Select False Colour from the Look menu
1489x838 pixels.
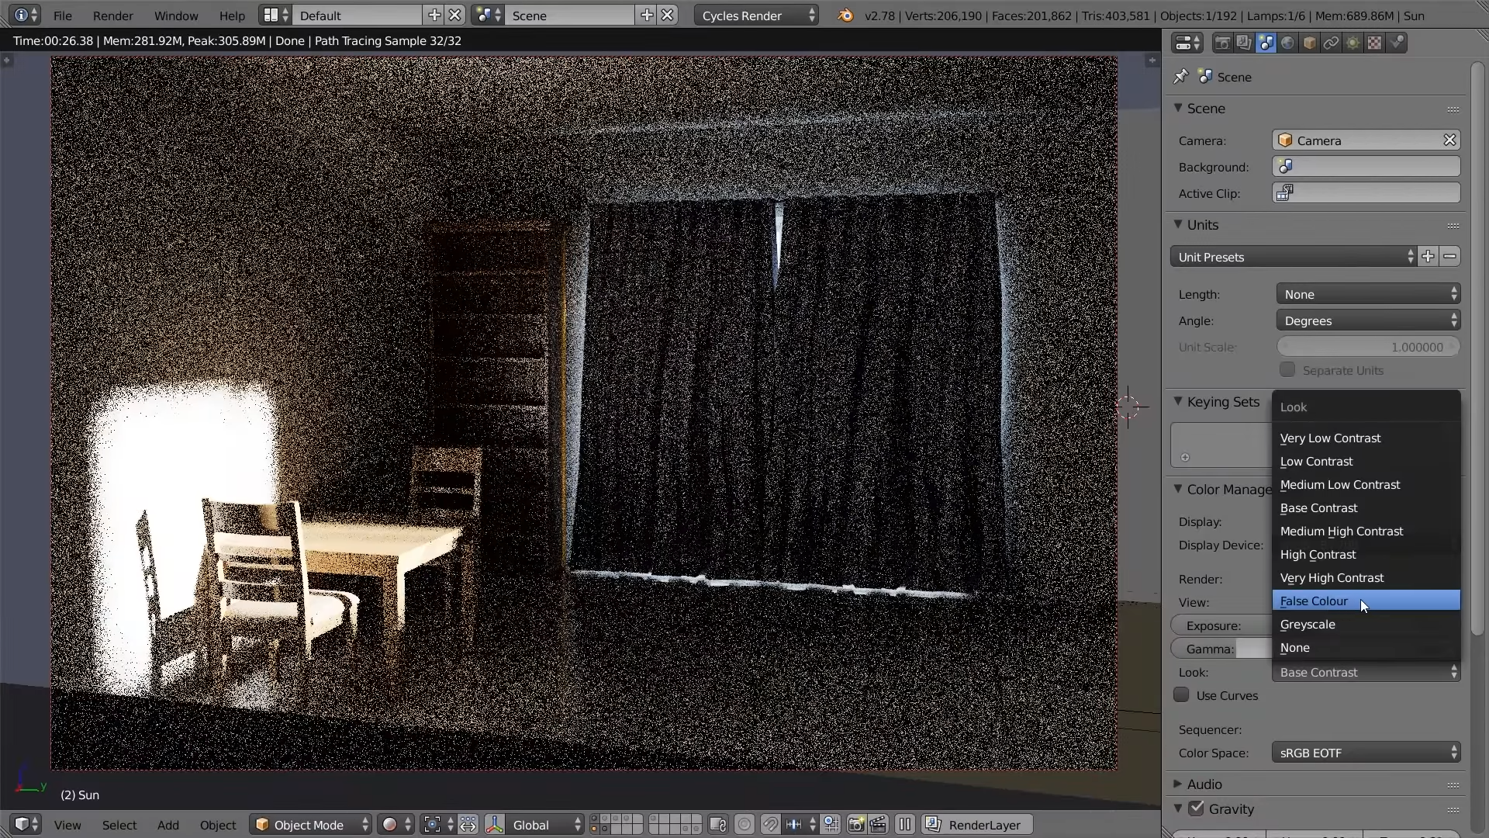[x=1315, y=601]
